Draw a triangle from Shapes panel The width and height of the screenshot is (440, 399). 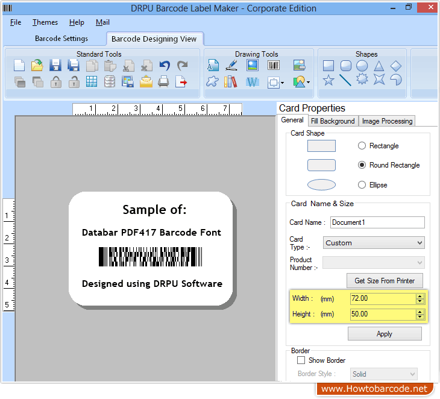point(379,66)
